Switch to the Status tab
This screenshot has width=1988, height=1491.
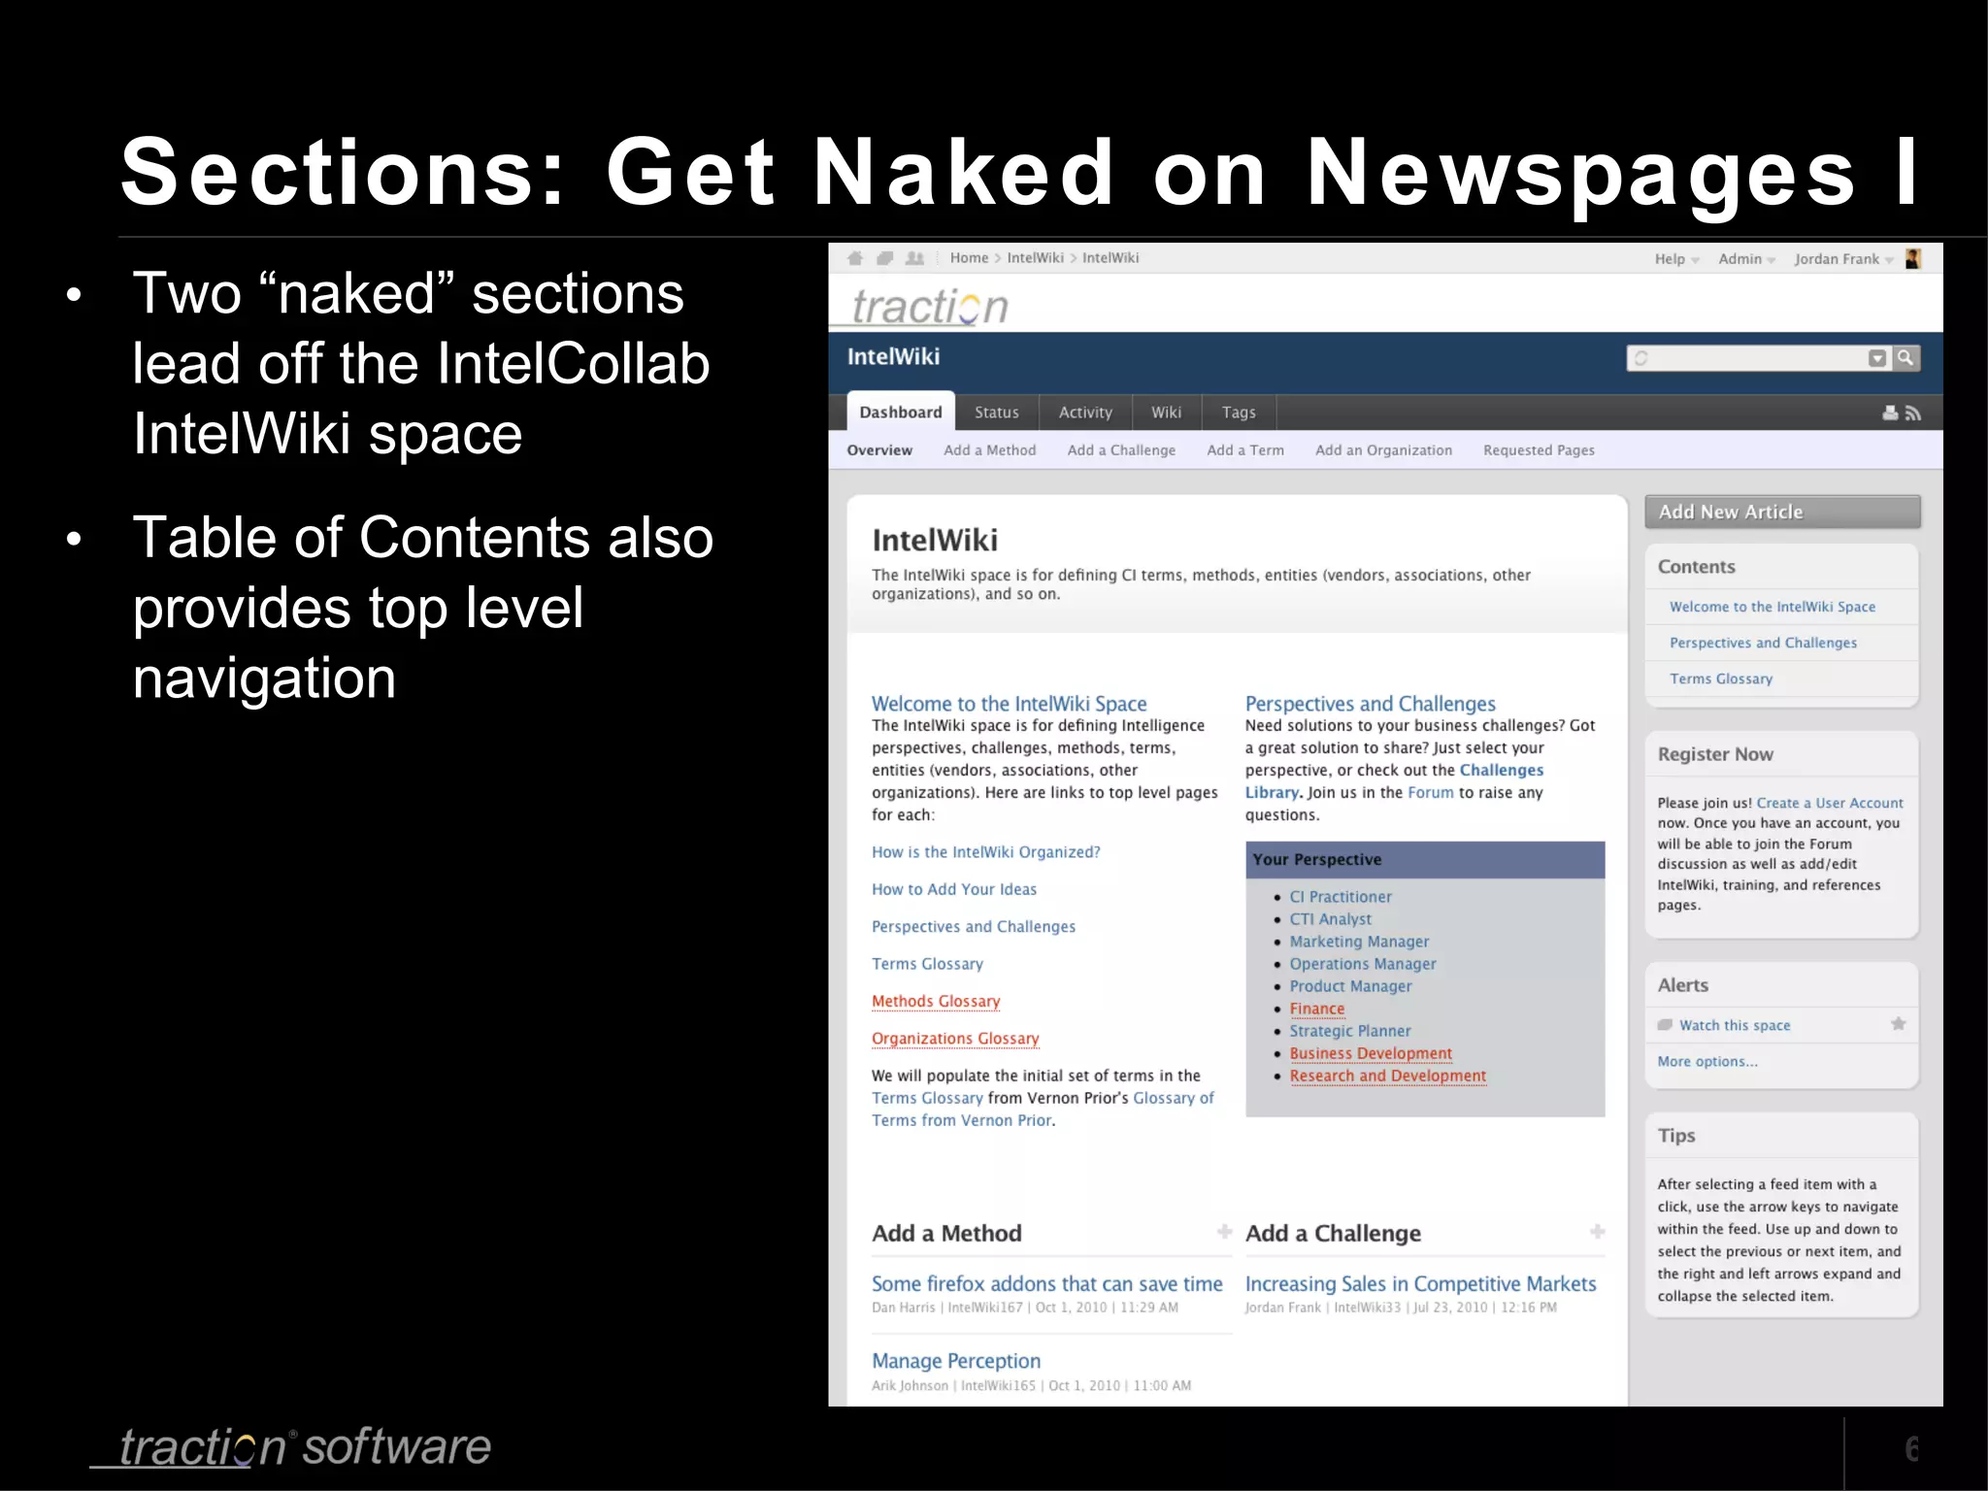997,413
